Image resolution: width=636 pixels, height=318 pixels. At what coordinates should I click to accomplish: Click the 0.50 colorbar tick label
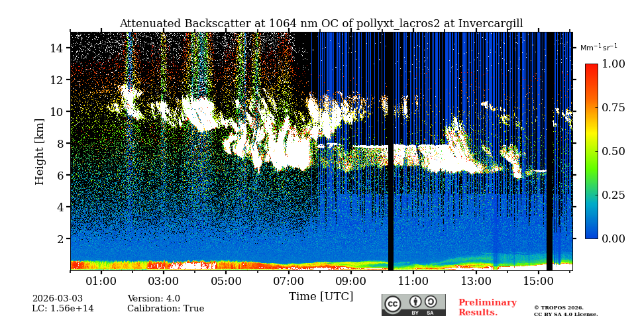[x=613, y=151]
